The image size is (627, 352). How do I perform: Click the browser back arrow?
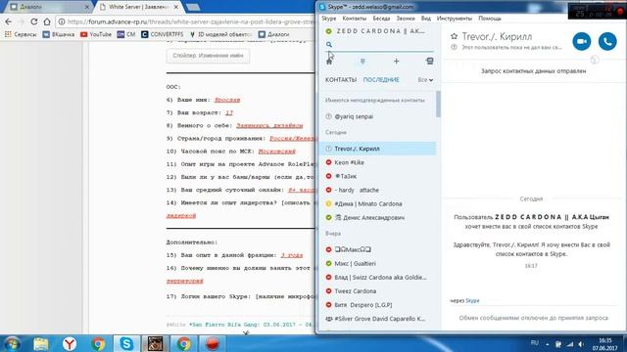[9, 22]
